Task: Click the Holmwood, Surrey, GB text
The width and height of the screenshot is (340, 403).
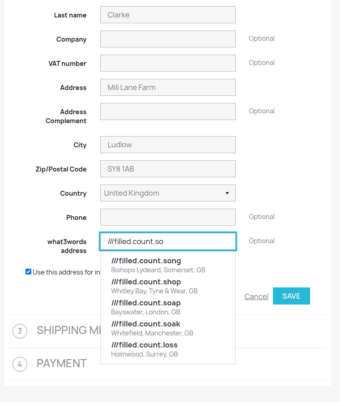Action: pos(144,354)
